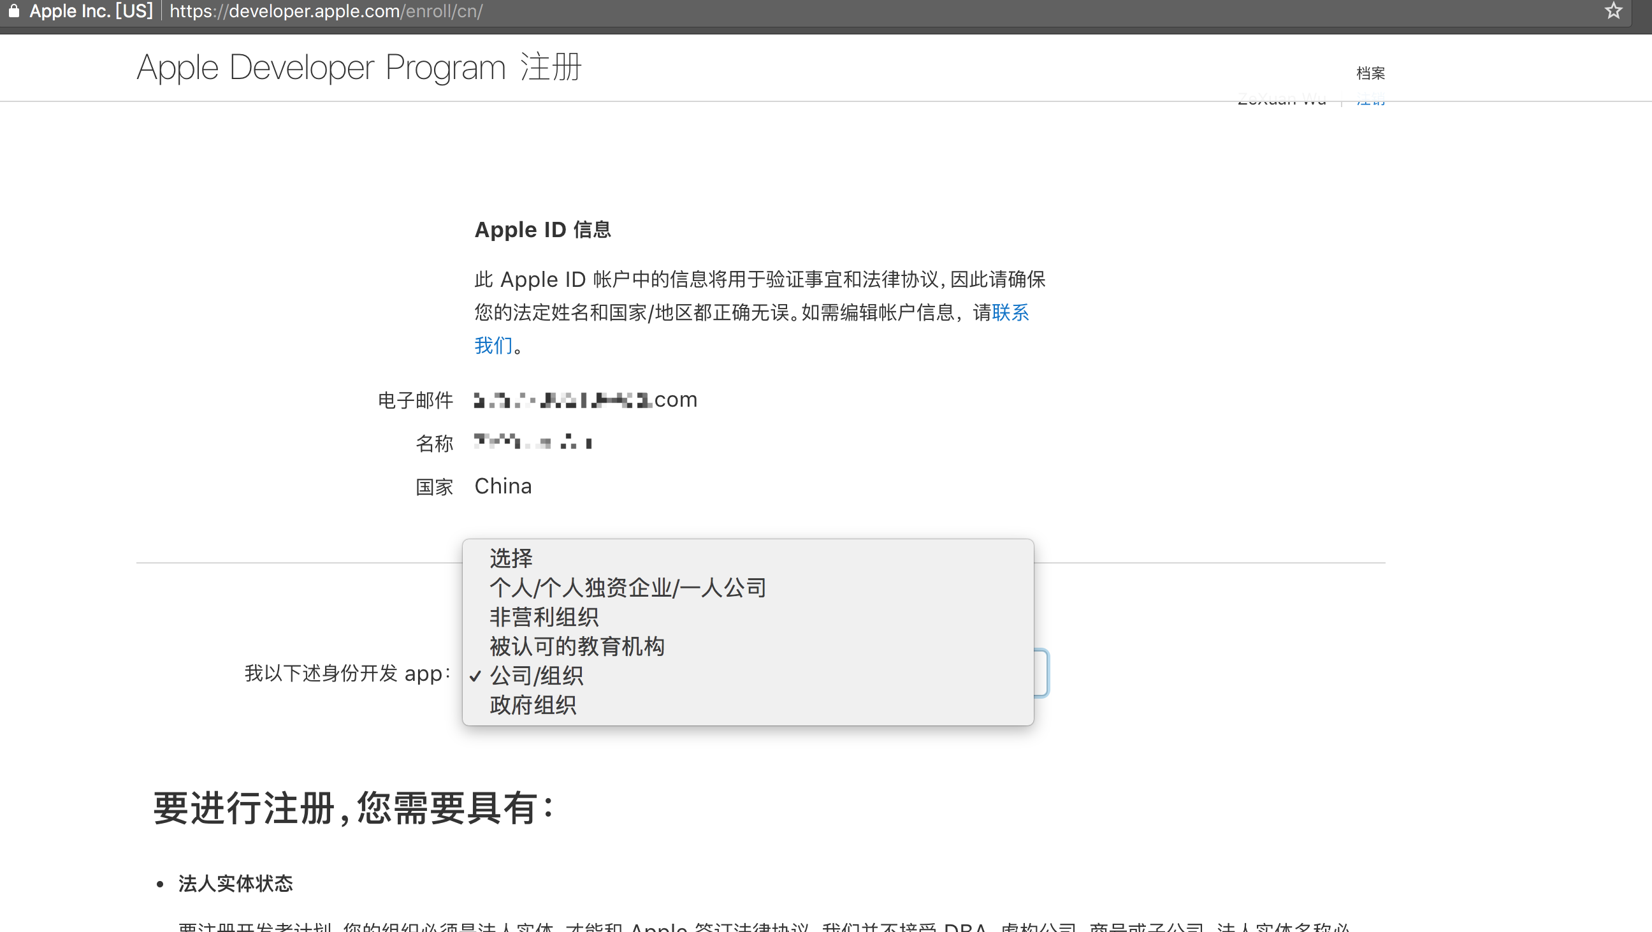The width and height of the screenshot is (1652, 932).
Task: Select 个人/个人独资企业/一人公司 from dropdown
Action: (627, 587)
